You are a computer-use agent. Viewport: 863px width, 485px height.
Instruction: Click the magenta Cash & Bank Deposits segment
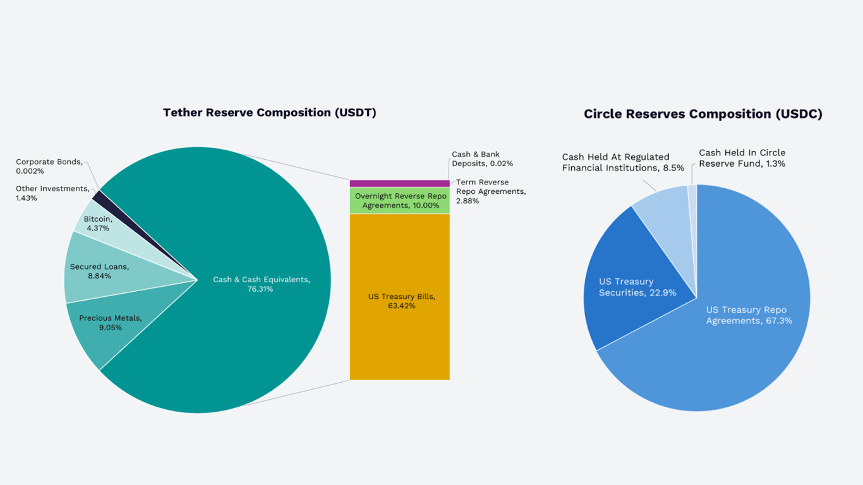(x=399, y=184)
